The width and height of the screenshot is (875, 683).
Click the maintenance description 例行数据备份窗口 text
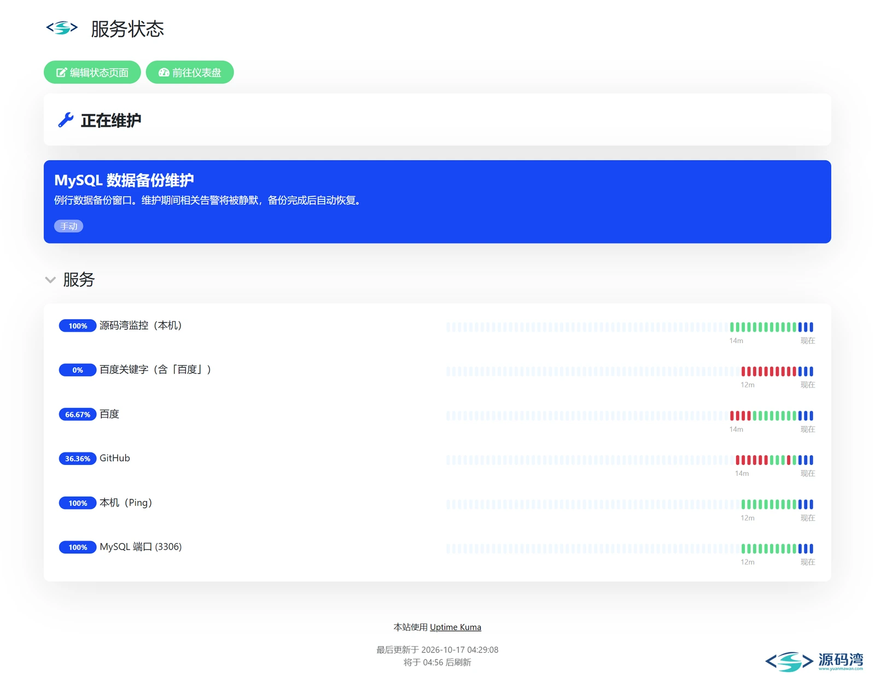208,200
